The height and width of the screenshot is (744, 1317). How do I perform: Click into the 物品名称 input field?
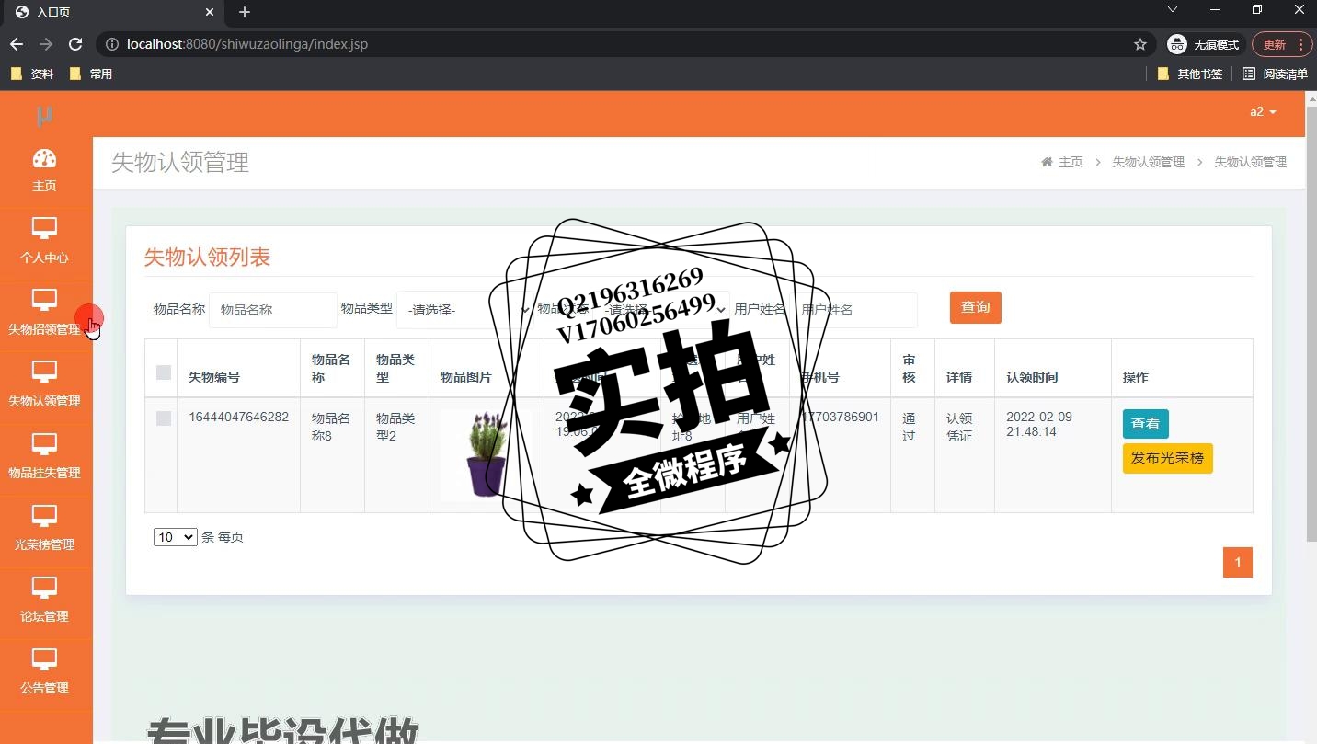tap(273, 310)
